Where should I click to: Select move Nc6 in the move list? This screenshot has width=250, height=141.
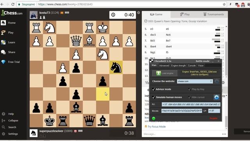[x=168, y=35]
